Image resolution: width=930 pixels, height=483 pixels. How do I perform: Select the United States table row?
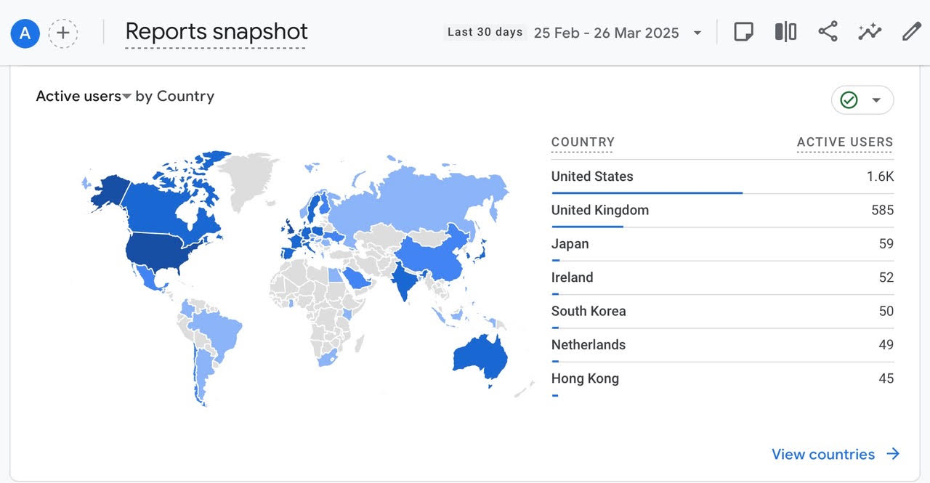coord(722,177)
